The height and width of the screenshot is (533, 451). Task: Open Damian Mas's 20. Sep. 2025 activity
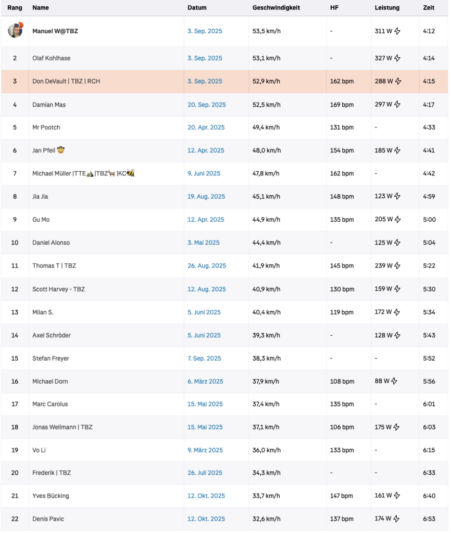tap(207, 105)
